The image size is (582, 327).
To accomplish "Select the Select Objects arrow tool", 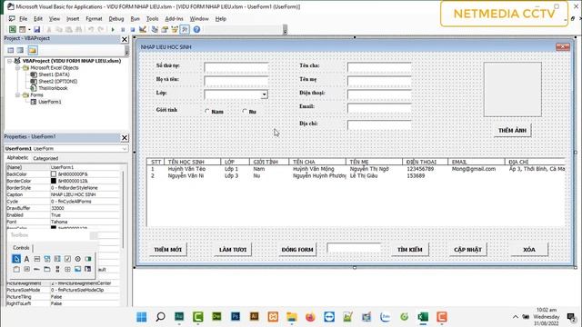I will (16, 259).
